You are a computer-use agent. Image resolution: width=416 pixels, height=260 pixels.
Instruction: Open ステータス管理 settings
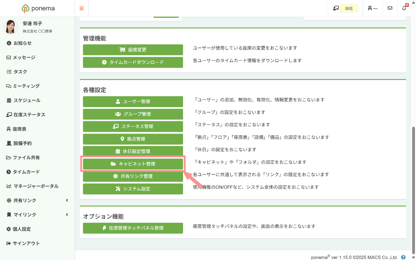133,127
